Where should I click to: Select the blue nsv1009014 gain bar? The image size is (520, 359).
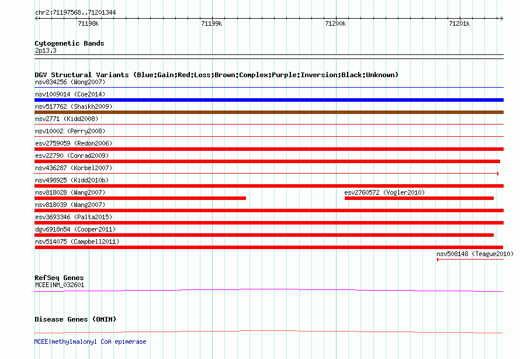(269, 100)
